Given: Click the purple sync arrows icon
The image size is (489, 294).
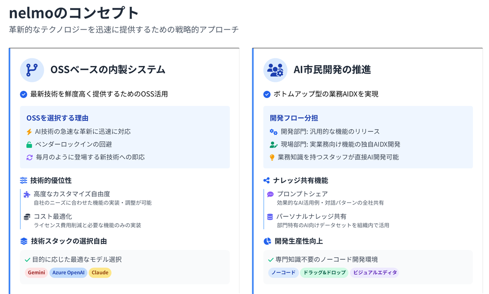Looking at the screenshot, I should [x=29, y=157].
